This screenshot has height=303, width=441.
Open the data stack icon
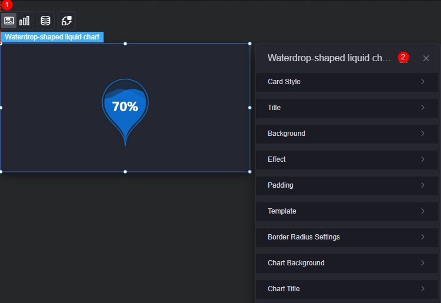click(45, 21)
